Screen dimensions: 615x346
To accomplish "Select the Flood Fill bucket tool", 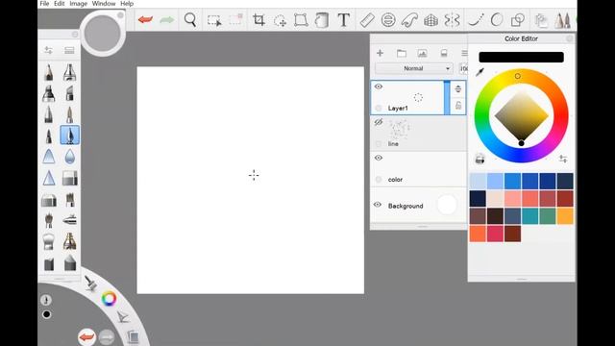I will coord(322,20).
